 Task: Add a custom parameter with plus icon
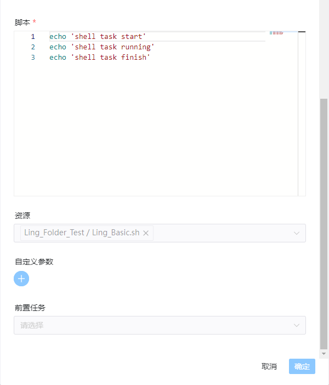pyautogui.click(x=21, y=279)
